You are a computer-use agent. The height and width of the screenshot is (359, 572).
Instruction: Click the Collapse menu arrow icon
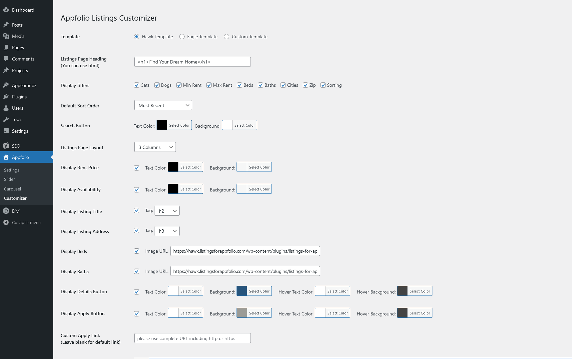click(x=6, y=222)
